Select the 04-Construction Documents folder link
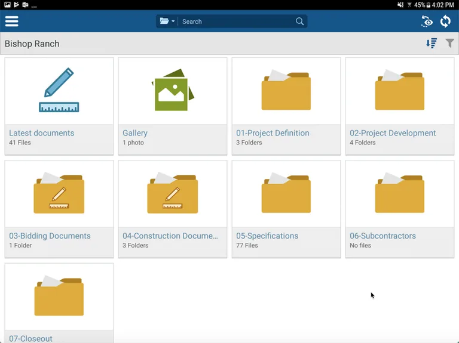 [170, 236]
